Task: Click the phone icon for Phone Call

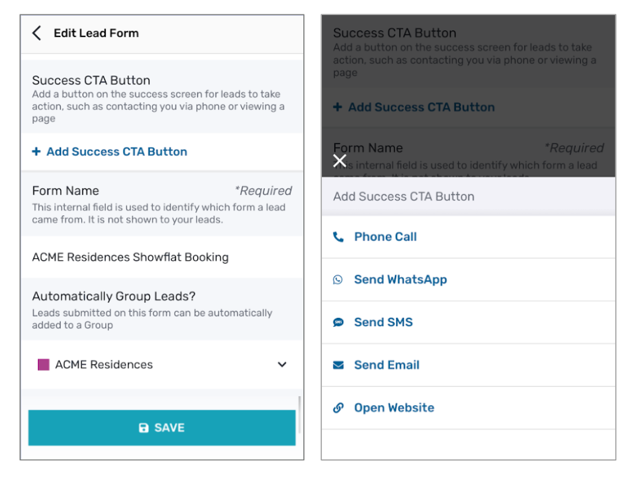Action: [338, 237]
